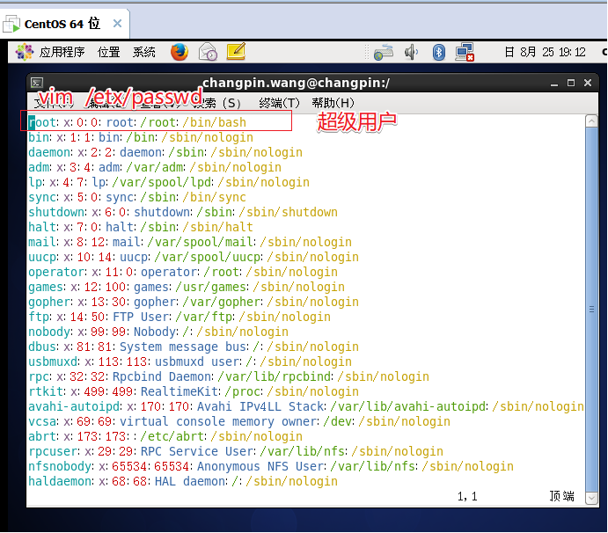Click the keyboard input method tray icon
The image size is (608, 533).
(384, 52)
